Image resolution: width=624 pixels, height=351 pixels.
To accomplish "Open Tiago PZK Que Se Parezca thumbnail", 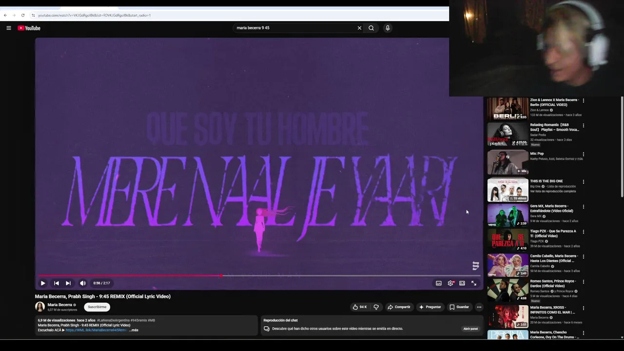I will [x=507, y=239].
